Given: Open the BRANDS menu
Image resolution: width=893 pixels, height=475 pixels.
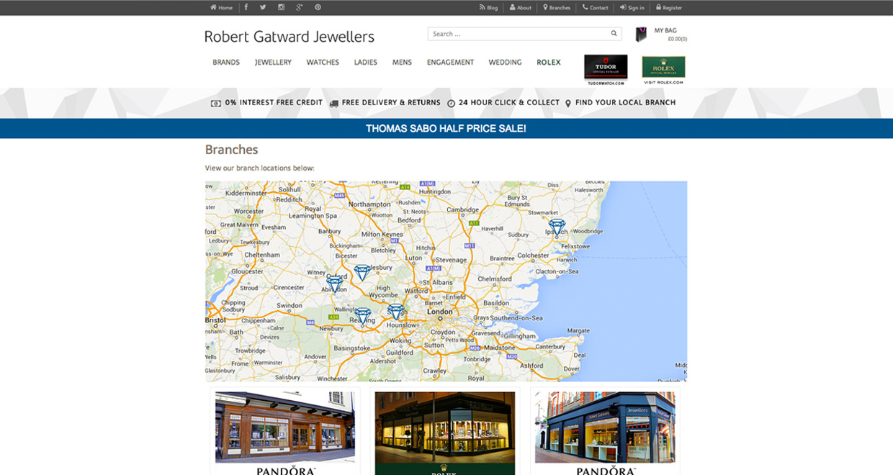Looking at the screenshot, I should [x=226, y=63].
